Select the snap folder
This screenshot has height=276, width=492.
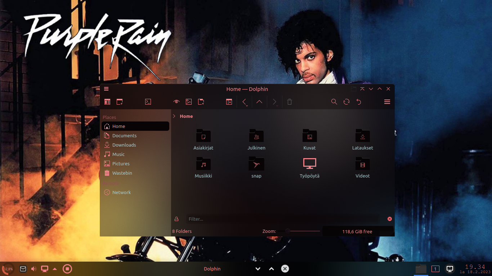(x=256, y=167)
